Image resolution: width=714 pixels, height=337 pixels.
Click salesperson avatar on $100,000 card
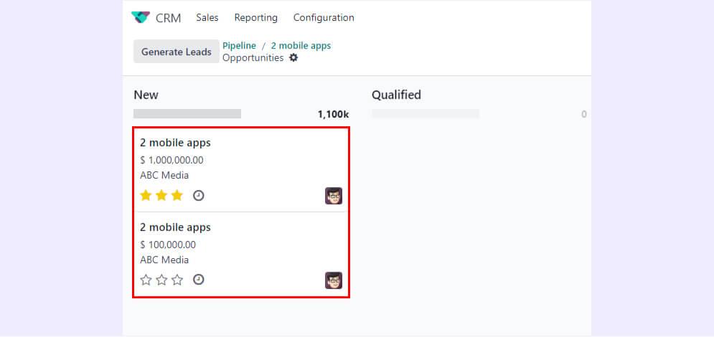334,280
